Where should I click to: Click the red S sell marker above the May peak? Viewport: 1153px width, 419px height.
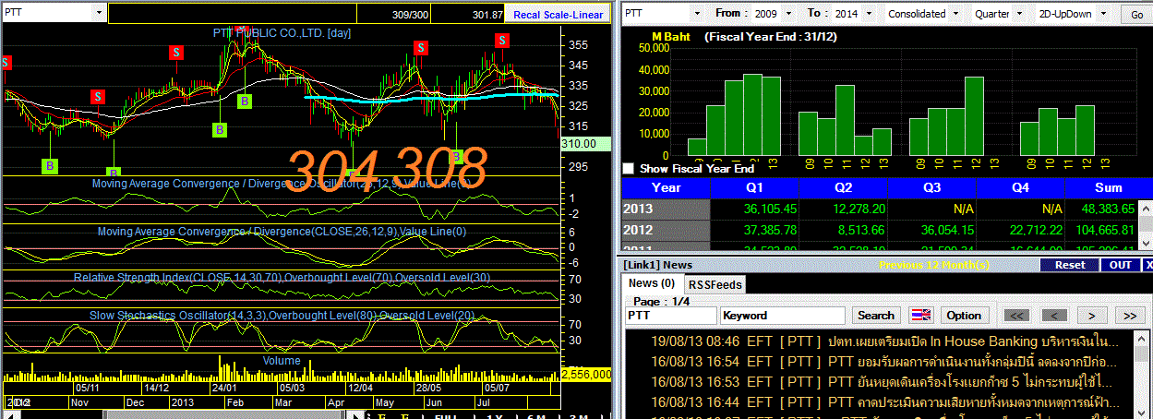pos(420,48)
